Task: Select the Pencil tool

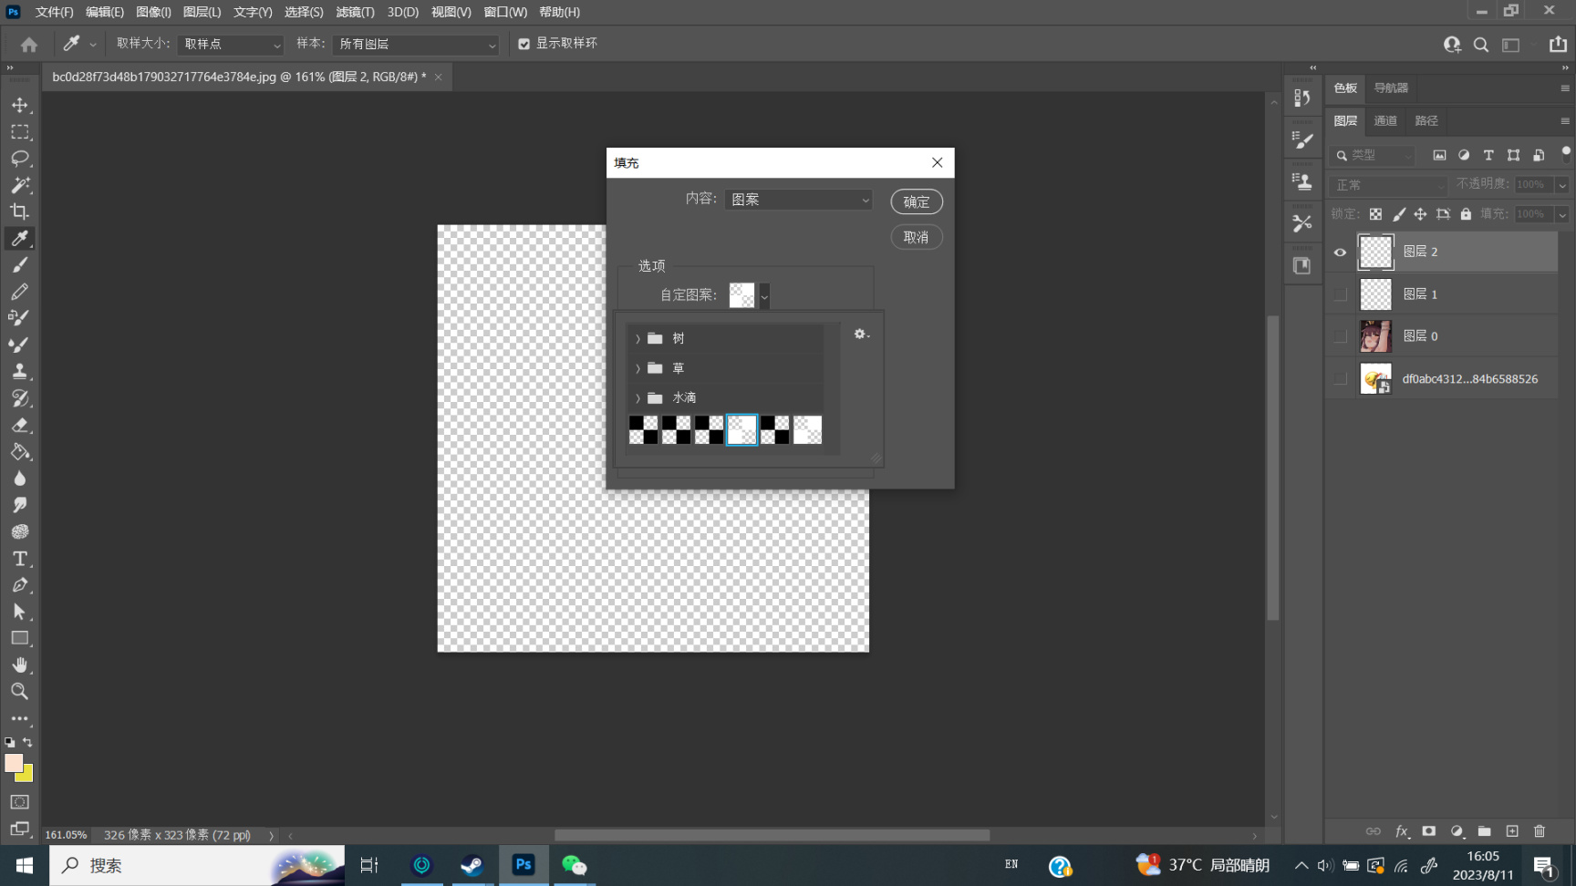Action: click(x=20, y=292)
